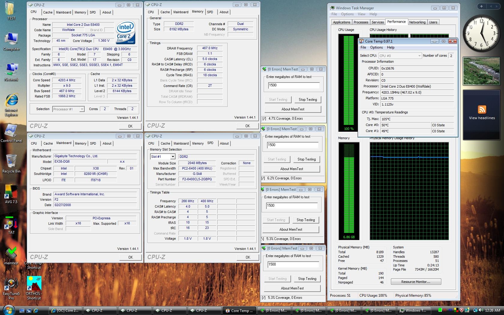
Task: Click the RSS feed headlines icon
Action: (482, 110)
